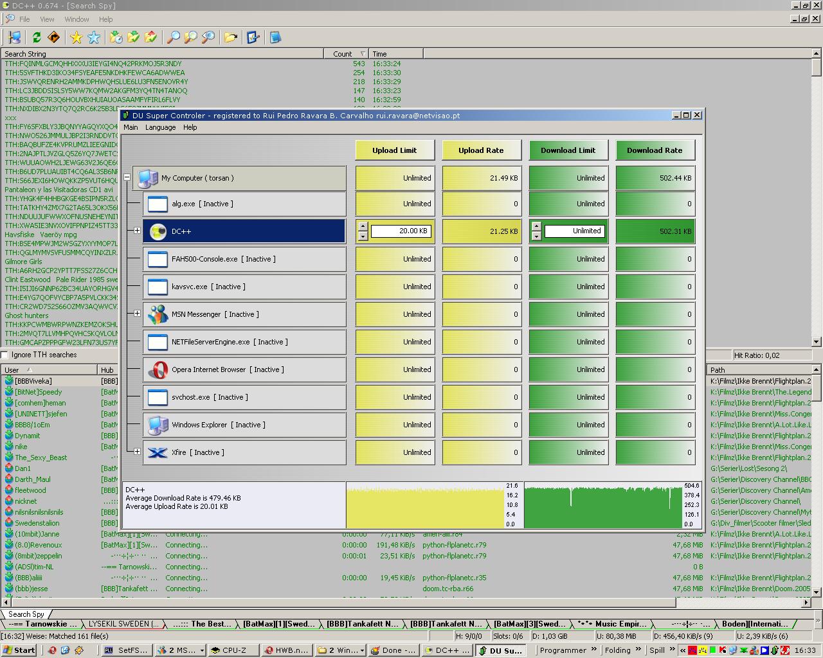Increase DC++ upload limit with up arrow

point(363,226)
